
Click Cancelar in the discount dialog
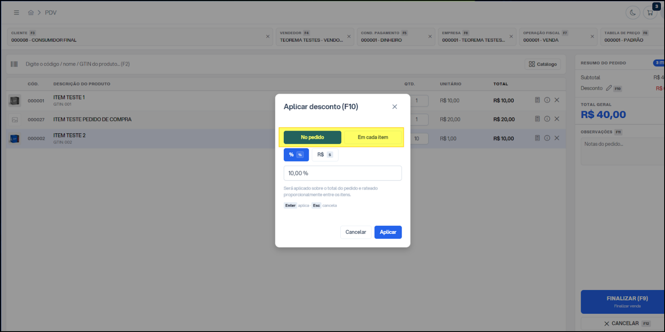click(356, 232)
